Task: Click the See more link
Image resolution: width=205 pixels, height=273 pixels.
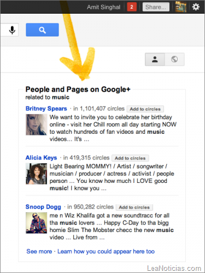Action: [39, 251]
